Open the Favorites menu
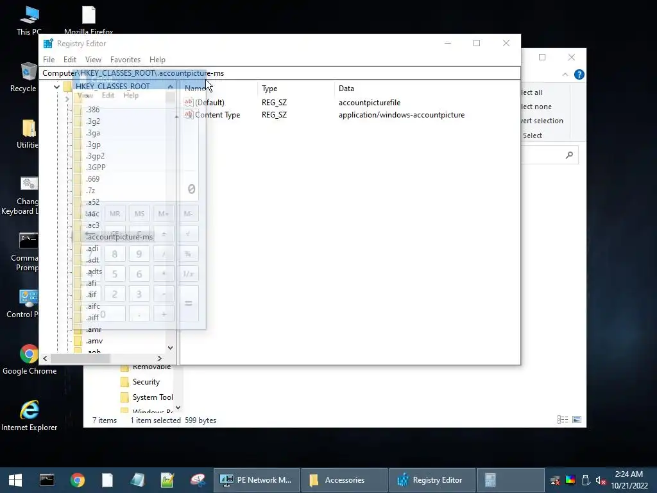 point(125,60)
